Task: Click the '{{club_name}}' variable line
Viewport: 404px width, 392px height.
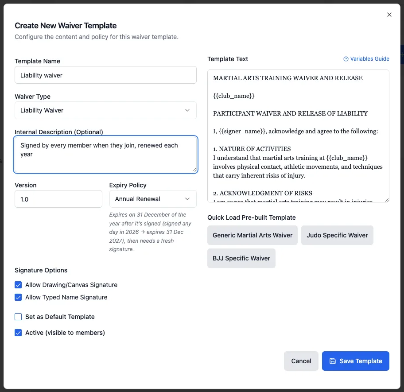Action: pyautogui.click(x=234, y=96)
